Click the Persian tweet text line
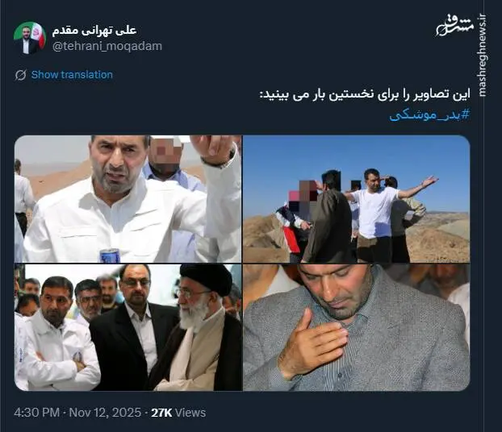The width and height of the screenshot is (502, 432). point(365,94)
